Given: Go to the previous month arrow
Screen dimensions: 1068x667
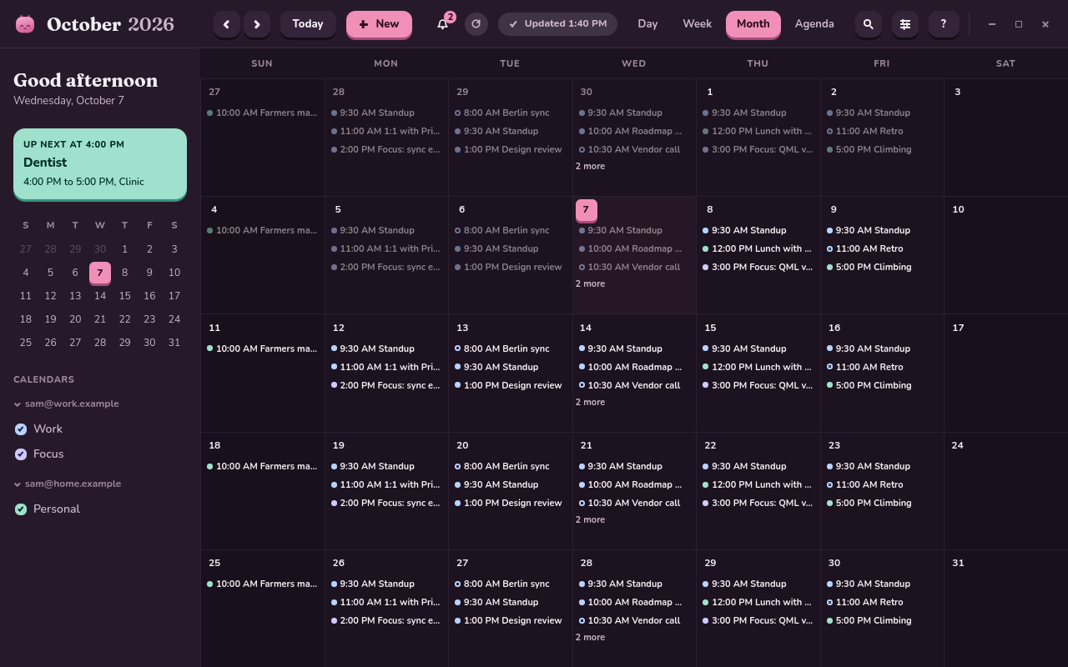Looking at the screenshot, I should point(226,24).
